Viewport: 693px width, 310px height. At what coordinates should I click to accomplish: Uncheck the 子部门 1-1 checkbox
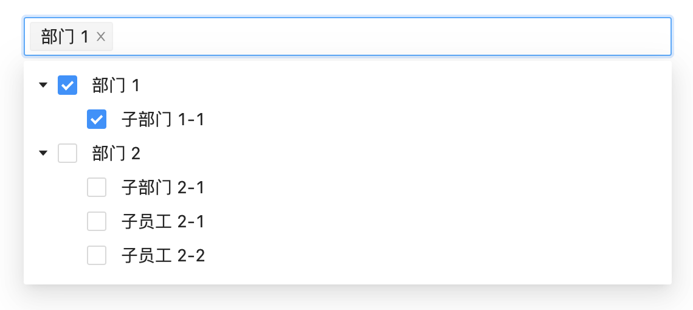click(97, 120)
